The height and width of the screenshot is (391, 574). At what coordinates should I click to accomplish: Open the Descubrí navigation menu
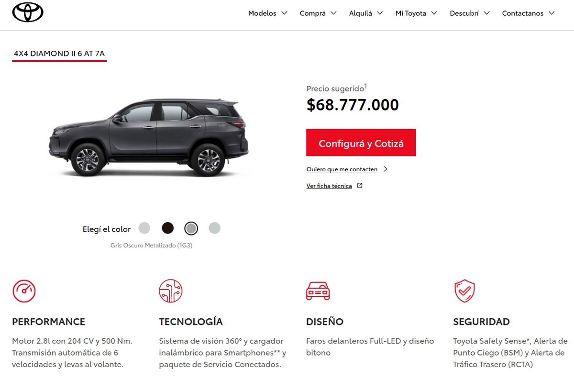tap(470, 13)
